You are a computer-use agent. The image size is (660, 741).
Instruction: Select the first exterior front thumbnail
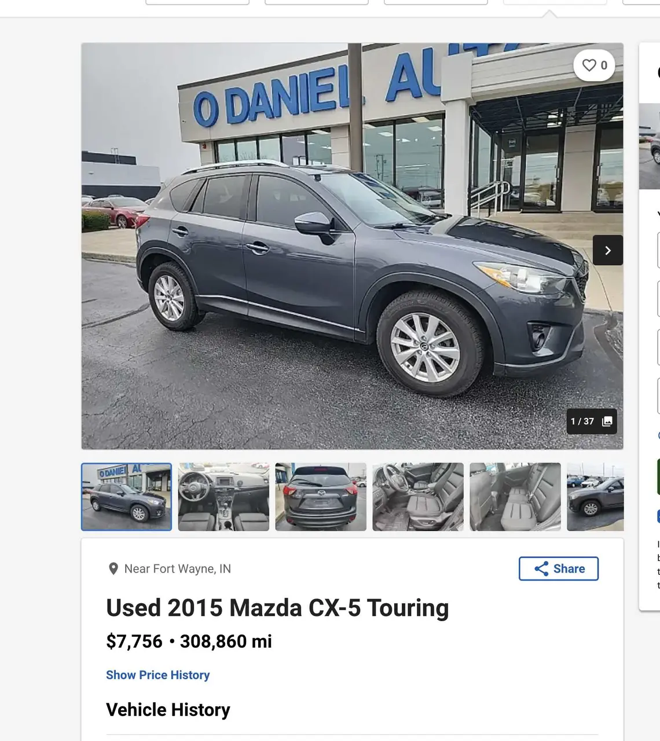(x=126, y=497)
